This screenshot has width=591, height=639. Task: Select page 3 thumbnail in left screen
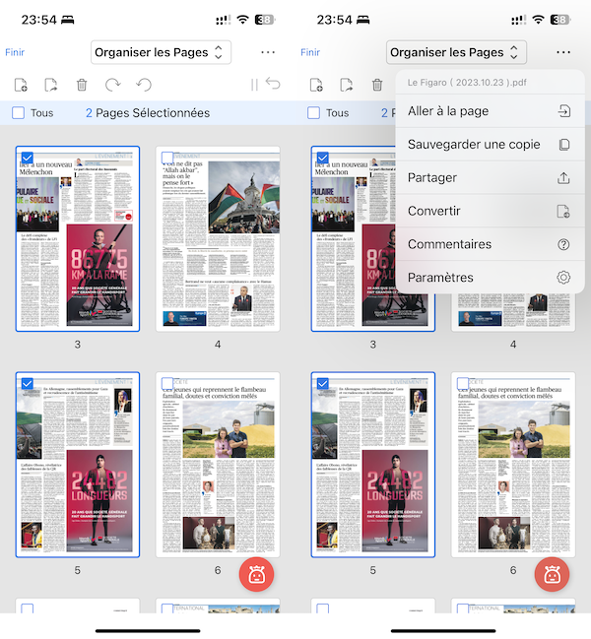point(78,239)
